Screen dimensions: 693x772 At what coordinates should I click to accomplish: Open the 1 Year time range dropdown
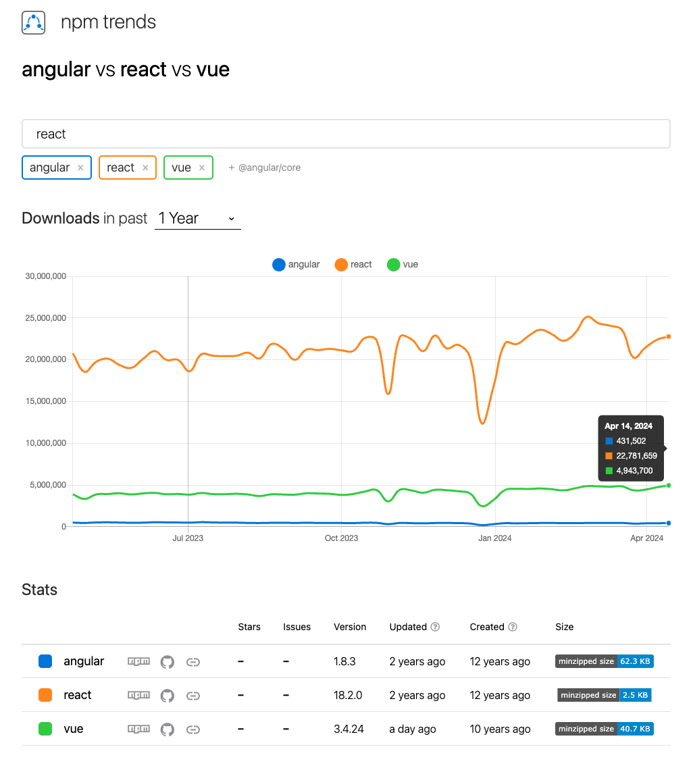coord(196,218)
